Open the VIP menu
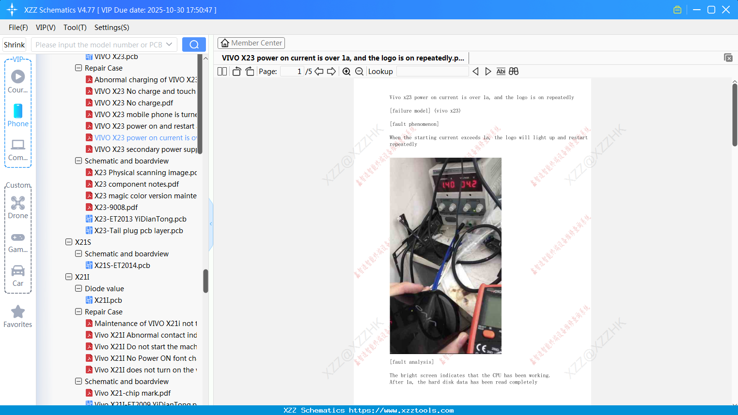The height and width of the screenshot is (415, 738). click(x=45, y=28)
